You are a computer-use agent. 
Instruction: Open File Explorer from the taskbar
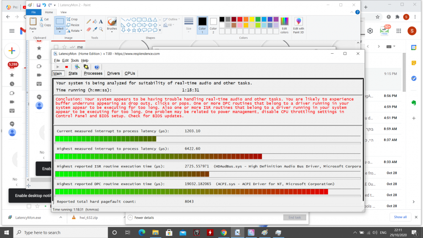click(x=155, y=233)
